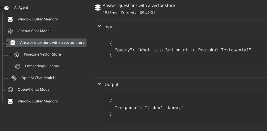Viewport: 267px width, 131px height.
Task: Click the Pinecone Vector Store node icon
Action: (x=17, y=54)
